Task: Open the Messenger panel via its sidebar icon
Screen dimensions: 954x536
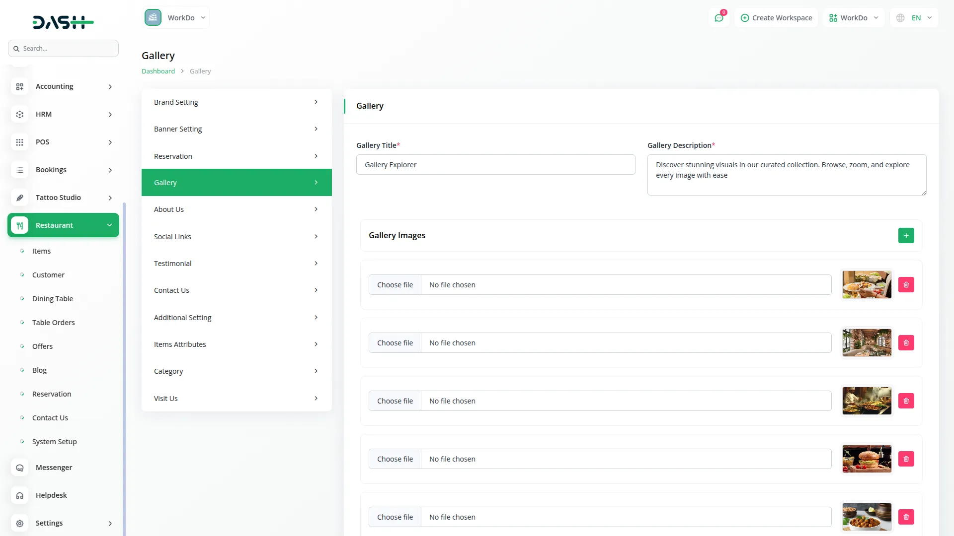Action: click(x=20, y=468)
